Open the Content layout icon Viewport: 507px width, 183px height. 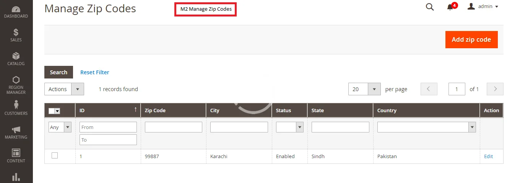click(16, 155)
